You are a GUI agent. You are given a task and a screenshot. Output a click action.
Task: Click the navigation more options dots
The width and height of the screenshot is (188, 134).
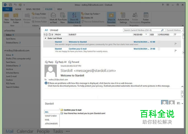pyautogui.click(x=68, y=131)
